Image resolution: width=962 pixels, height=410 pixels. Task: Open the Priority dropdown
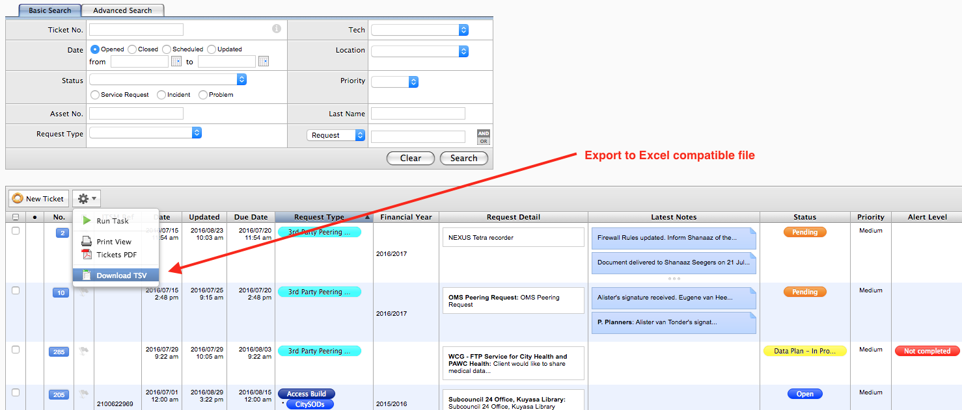tap(394, 82)
